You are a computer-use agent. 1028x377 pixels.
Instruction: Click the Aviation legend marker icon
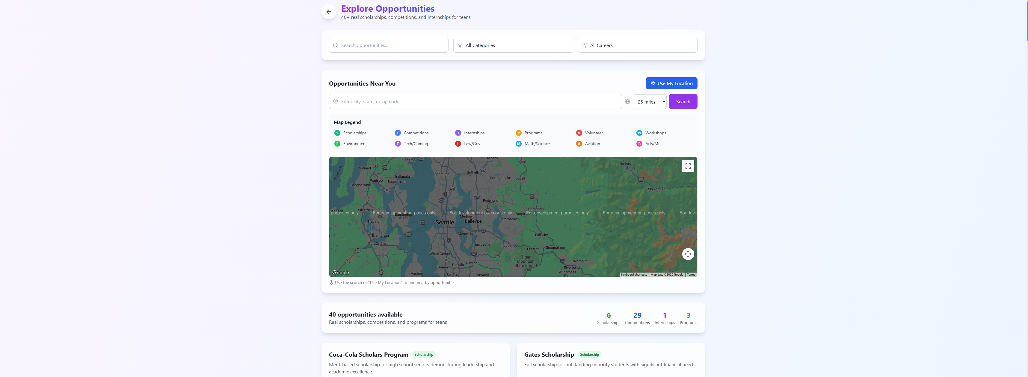click(x=579, y=144)
